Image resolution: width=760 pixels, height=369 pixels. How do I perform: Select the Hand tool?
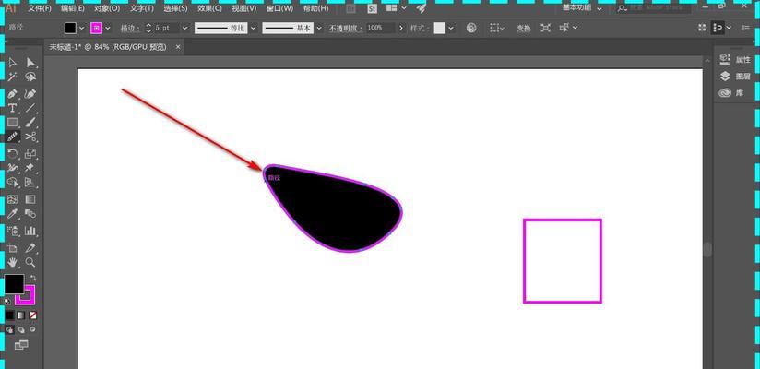tap(13, 262)
